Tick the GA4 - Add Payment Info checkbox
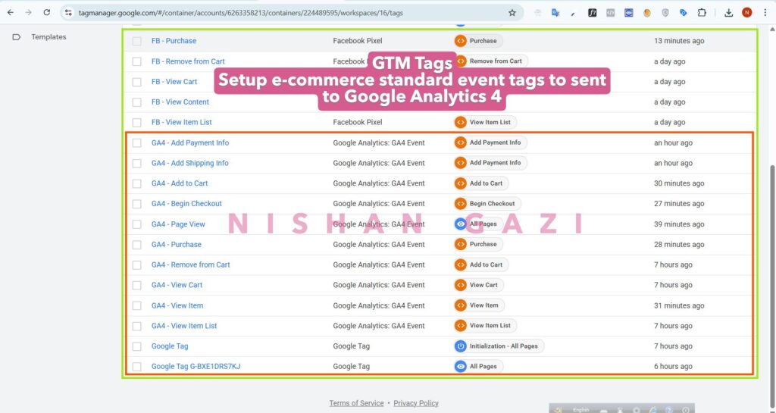 coord(136,143)
